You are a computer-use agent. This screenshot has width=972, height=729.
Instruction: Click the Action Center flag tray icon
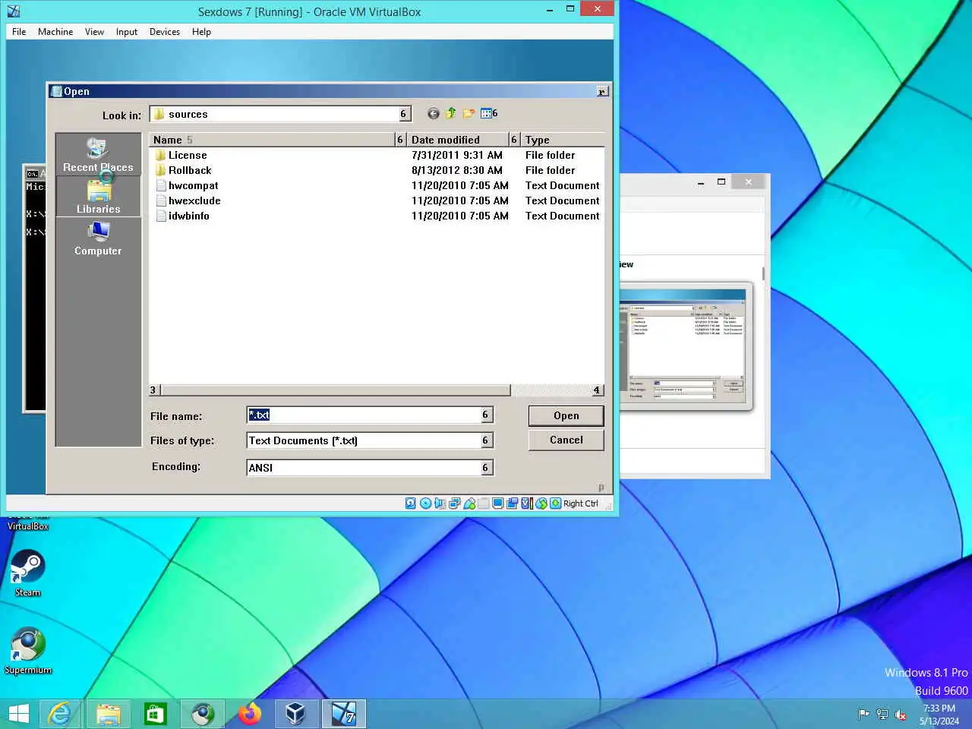tap(863, 715)
